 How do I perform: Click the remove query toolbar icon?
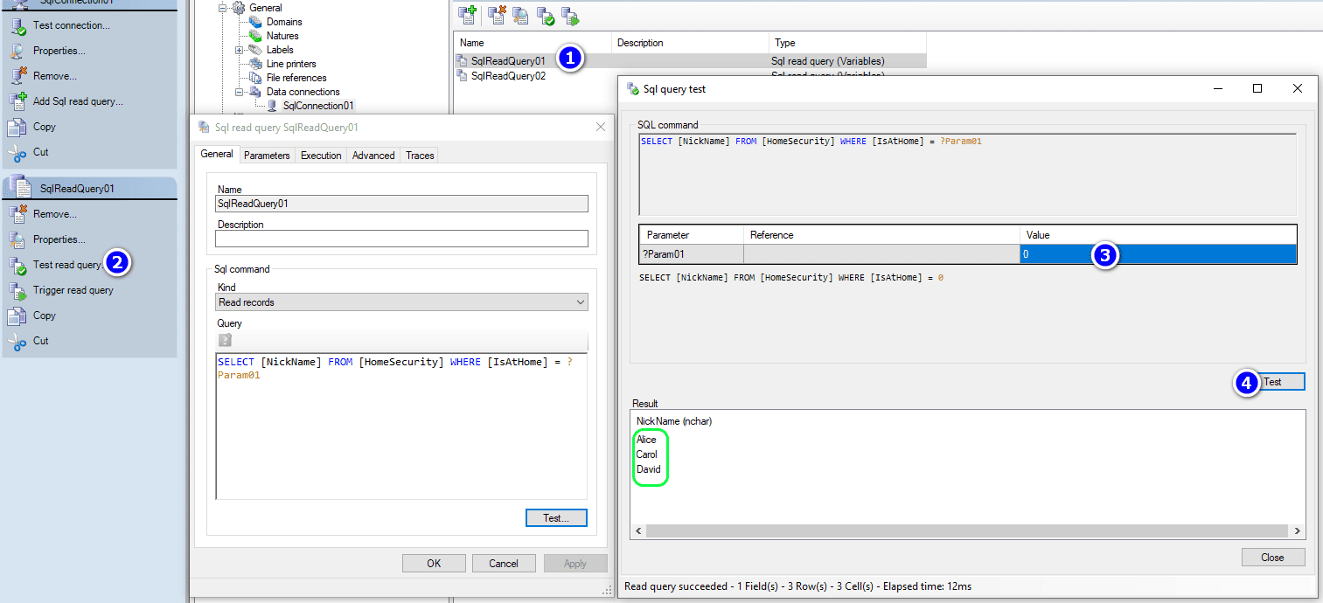tap(498, 15)
